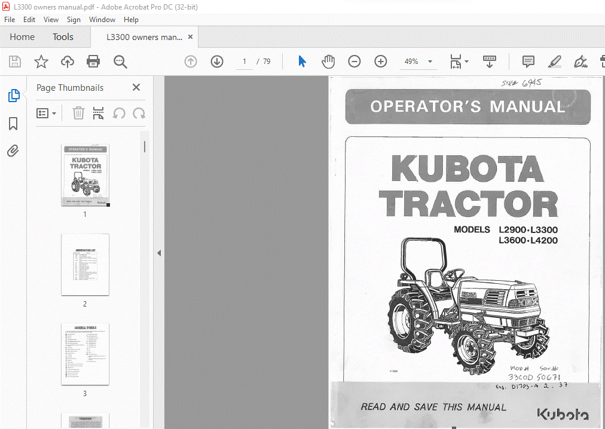Click the page number input field

click(x=245, y=62)
